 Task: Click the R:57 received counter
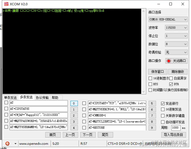(84, 144)
